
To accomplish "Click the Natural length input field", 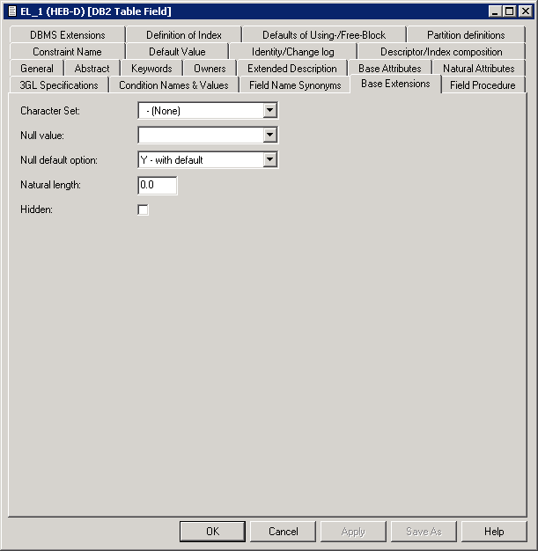I will [158, 185].
